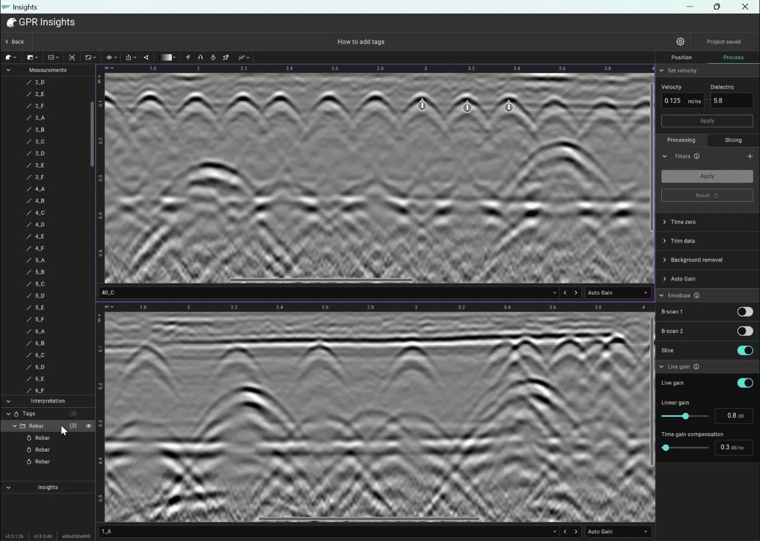Select the hyperbola fitting tool
Screen dimensions: 760x541
tap(200, 58)
